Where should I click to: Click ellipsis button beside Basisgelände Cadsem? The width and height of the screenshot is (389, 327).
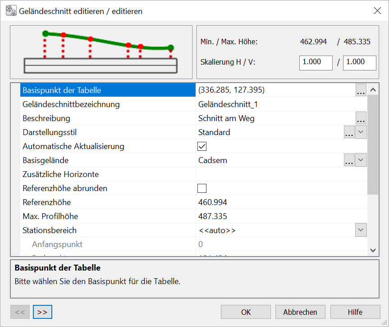tap(349, 160)
